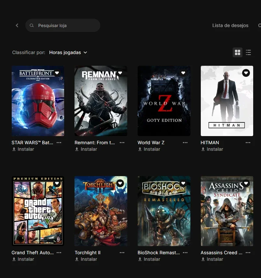
Task: Open more options for STAR WARS Battlefront
Action: click(x=59, y=143)
